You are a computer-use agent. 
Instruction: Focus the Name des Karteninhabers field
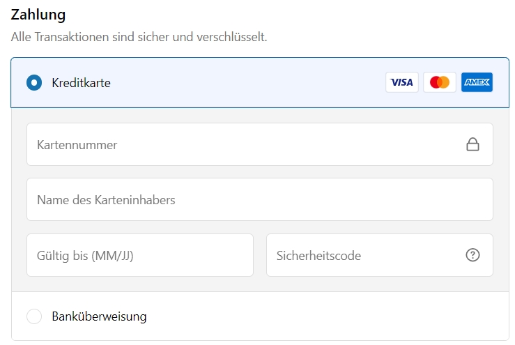point(260,199)
